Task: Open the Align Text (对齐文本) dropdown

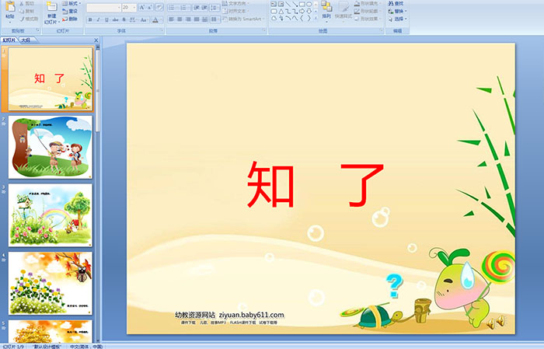Action: point(235,11)
